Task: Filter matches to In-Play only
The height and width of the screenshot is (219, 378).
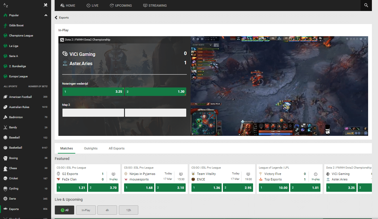Action: click(86, 210)
